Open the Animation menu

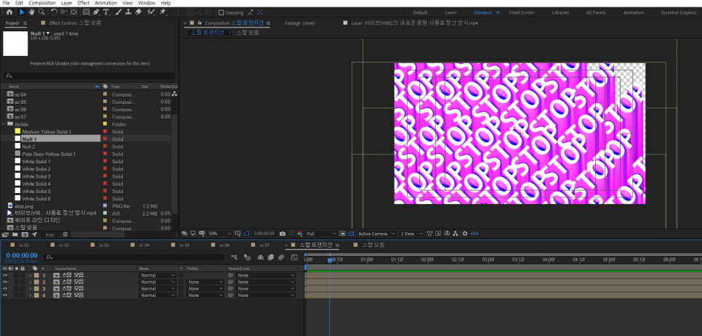coord(105,3)
